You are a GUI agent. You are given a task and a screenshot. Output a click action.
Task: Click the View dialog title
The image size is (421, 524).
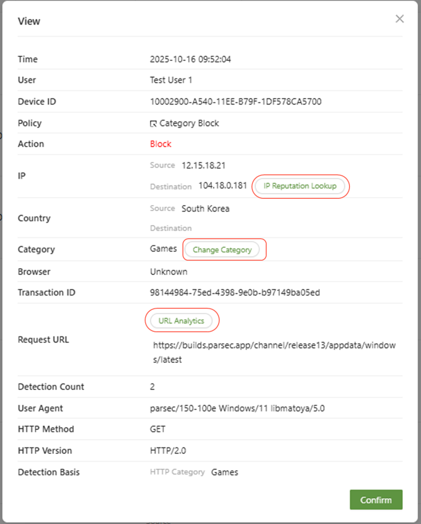[29, 21]
